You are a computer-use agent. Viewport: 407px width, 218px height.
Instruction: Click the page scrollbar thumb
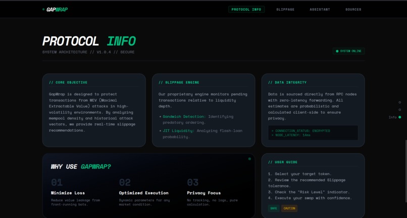pyautogui.click(x=406, y=171)
